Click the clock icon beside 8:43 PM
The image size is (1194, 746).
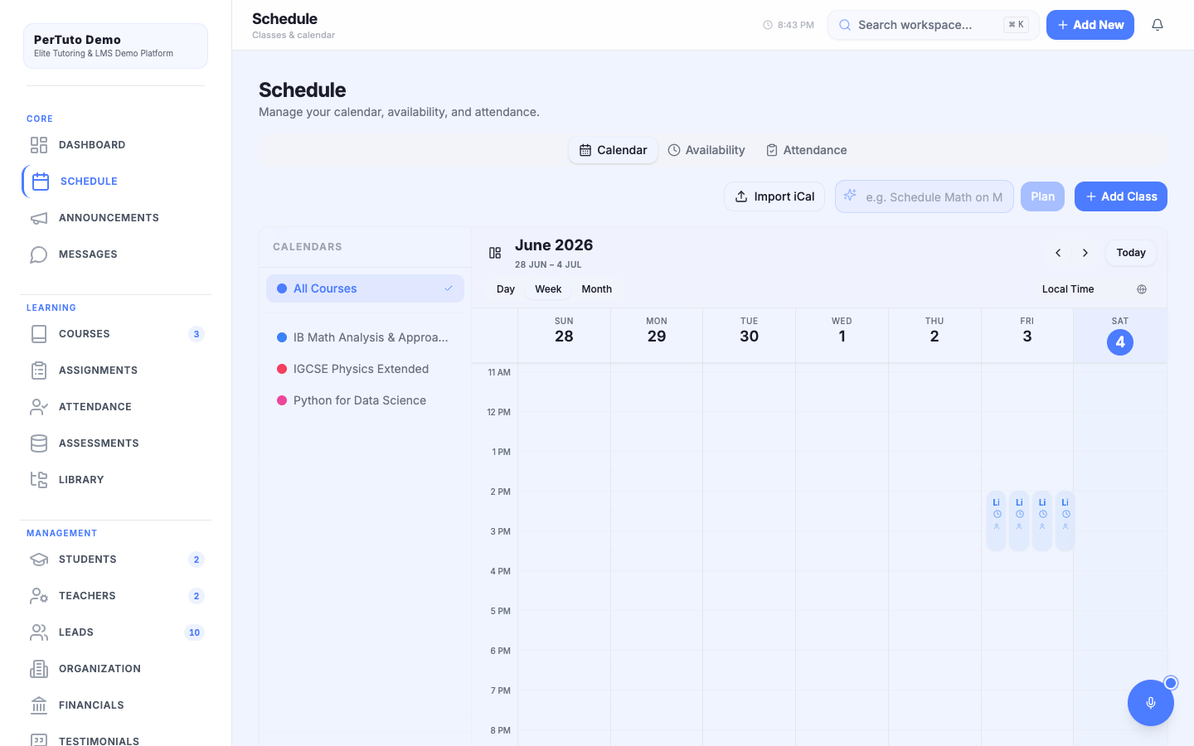coord(768,25)
